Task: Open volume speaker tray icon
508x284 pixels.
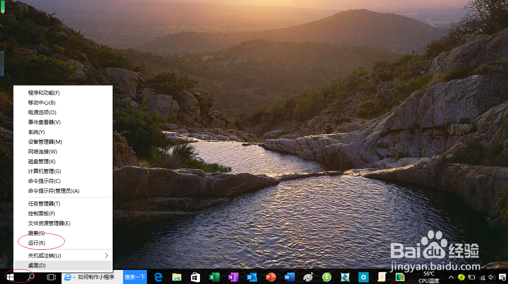Action: [491, 277]
